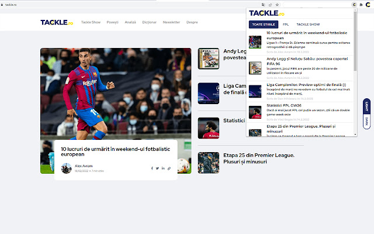374x234 pixels.
Task: Click FIFA 96 thumbnail in popup
Action: [x=255, y=68]
